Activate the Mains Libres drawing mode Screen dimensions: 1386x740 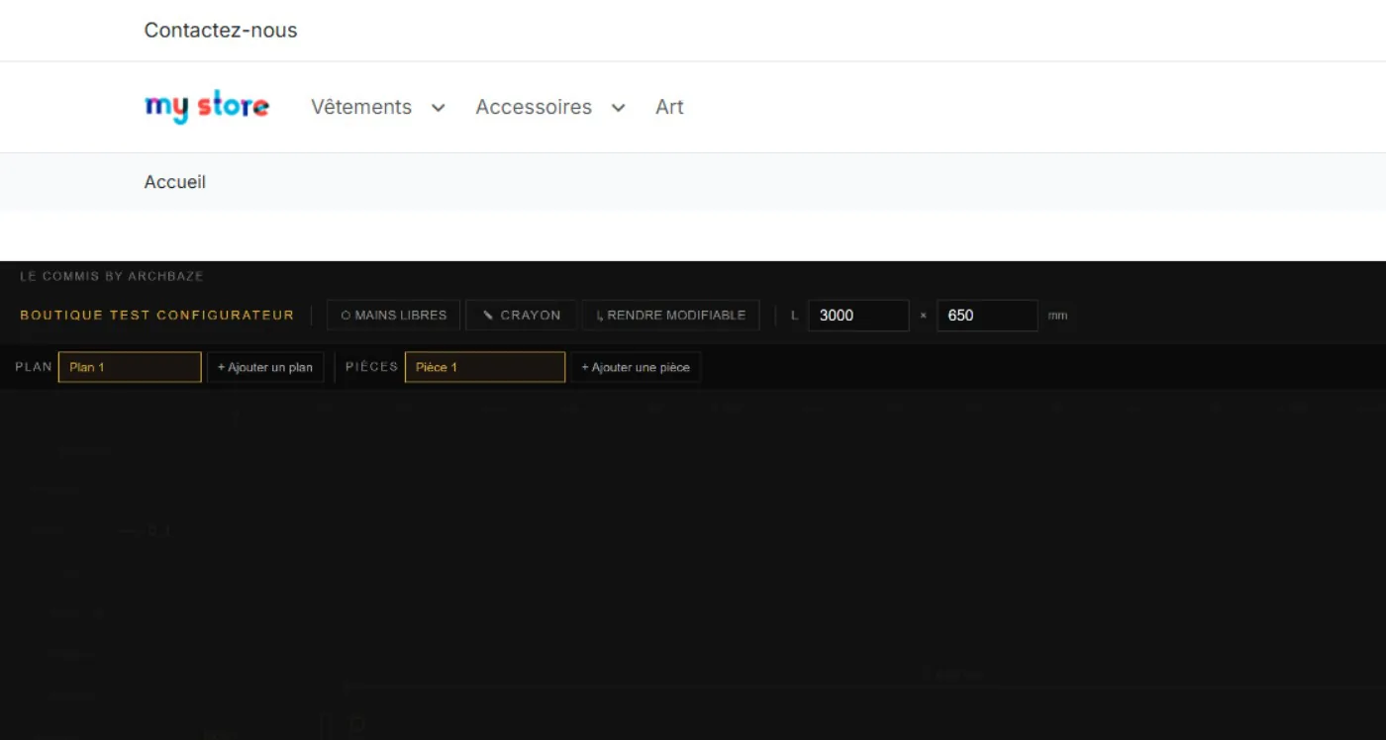(x=394, y=316)
